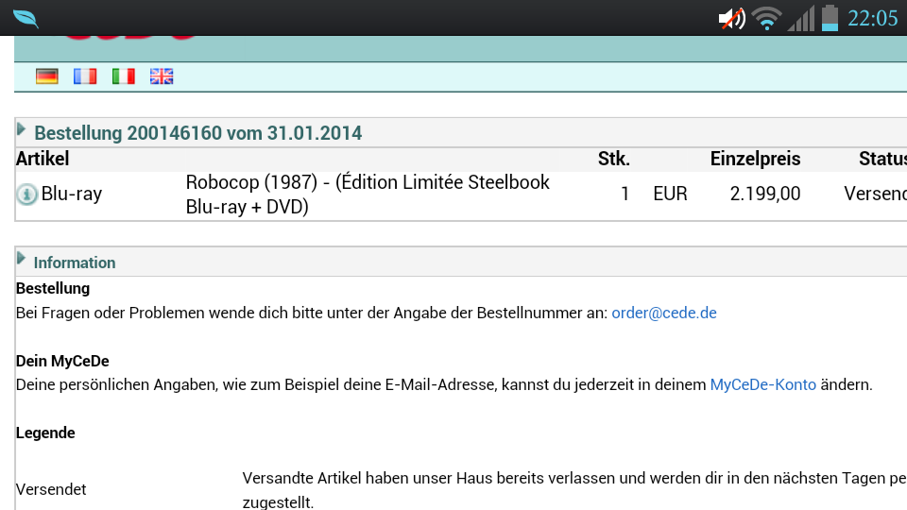
Task: Select the EUR currency cell
Action: [x=671, y=194]
